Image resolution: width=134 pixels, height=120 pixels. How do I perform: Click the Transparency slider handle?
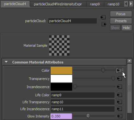[113, 78]
